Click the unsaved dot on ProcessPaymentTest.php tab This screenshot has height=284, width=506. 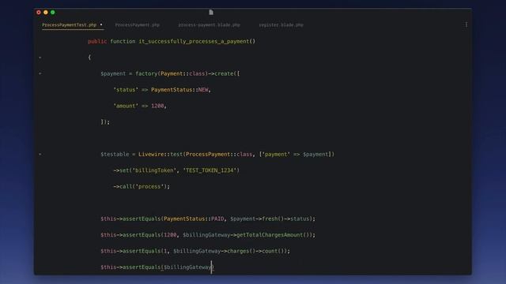101,24
